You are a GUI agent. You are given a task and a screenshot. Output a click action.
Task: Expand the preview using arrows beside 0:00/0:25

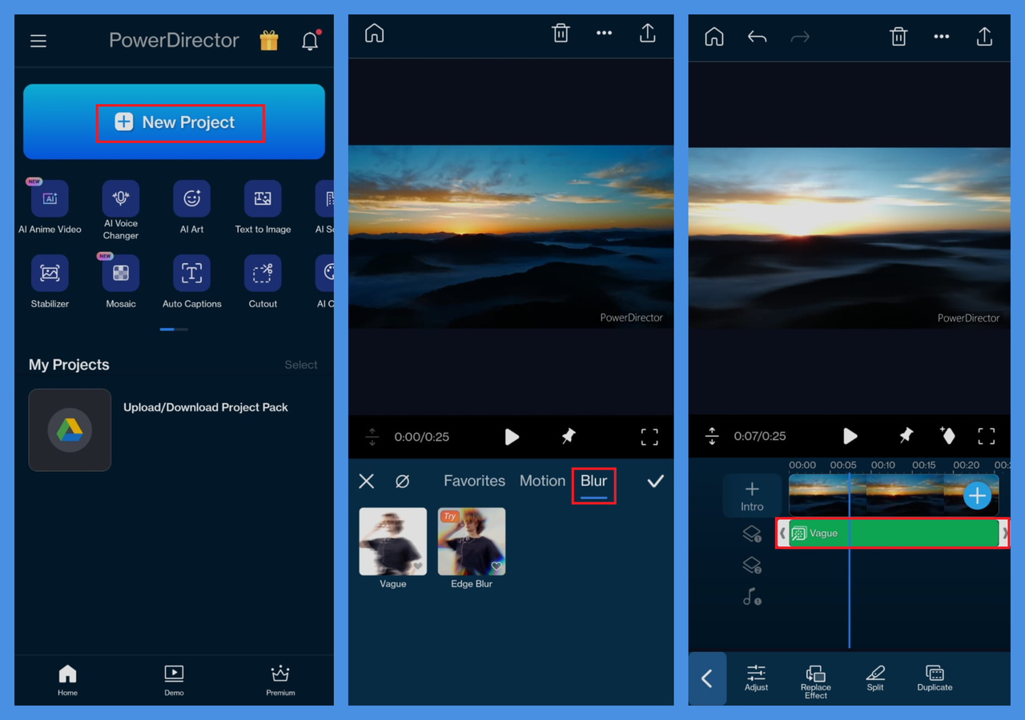pyautogui.click(x=372, y=437)
